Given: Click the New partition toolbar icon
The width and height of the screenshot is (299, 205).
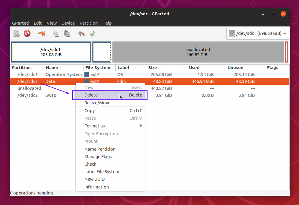Looking at the screenshot, I should (17, 33).
